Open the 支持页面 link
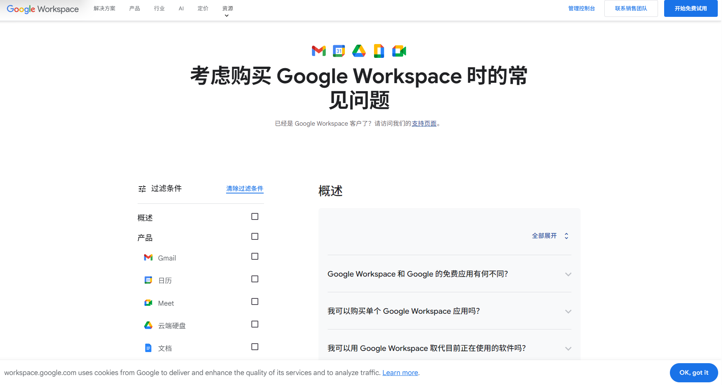This screenshot has height=385, width=722. pos(424,123)
